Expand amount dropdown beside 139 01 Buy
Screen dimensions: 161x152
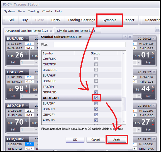click(139, 62)
